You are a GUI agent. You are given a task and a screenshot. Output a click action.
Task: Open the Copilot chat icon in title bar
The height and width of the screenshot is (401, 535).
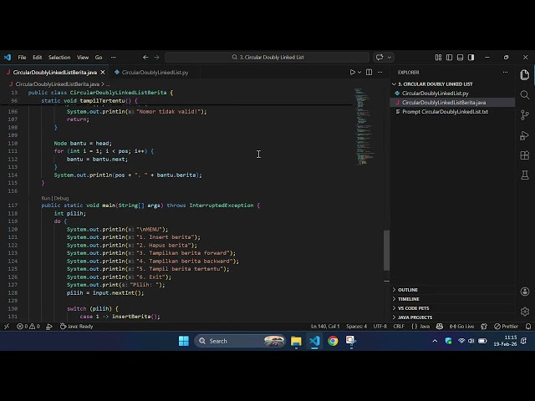pos(380,58)
